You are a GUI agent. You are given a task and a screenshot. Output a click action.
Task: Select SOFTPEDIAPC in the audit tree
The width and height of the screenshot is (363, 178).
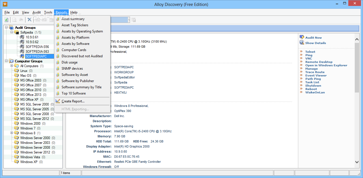[x=36, y=56]
